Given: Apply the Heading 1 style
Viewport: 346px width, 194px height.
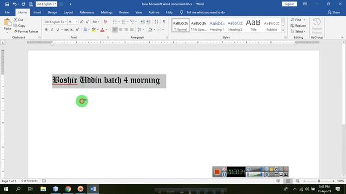Looking at the screenshot, I should click(x=217, y=25).
